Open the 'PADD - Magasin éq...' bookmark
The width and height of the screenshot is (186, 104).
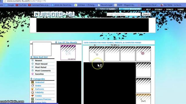(x=124, y=5)
